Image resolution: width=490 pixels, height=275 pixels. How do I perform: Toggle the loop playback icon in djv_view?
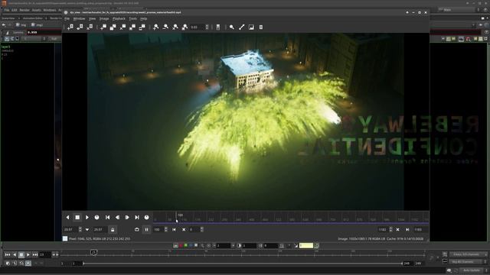tap(137, 229)
